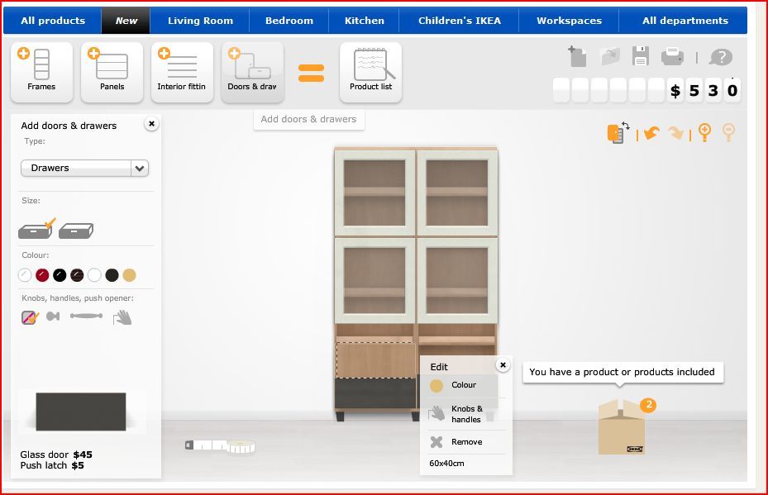Choose the matte black colour swatch

pyautogui.click(x=112, y=275)
